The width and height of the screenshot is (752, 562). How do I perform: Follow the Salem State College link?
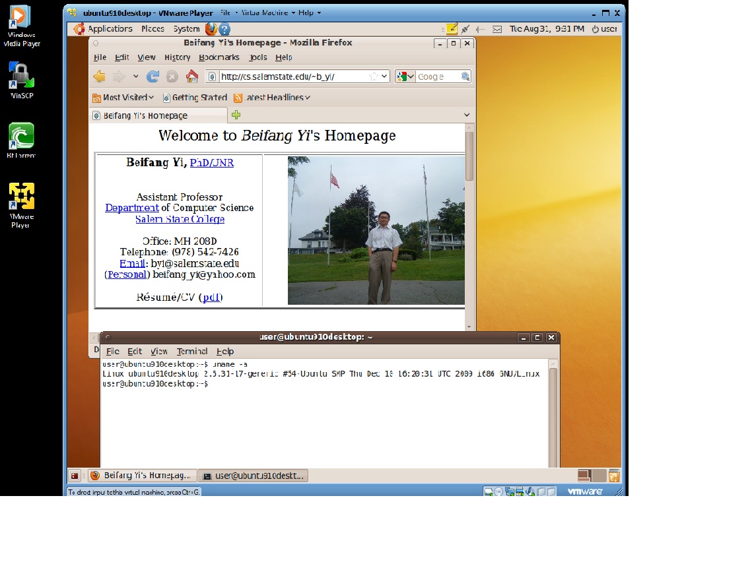point(180,219)
